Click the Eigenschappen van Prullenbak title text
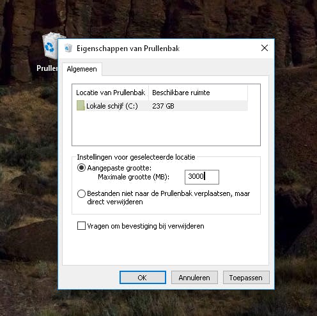This screenshot has width=317, height=316. [128, 49]
